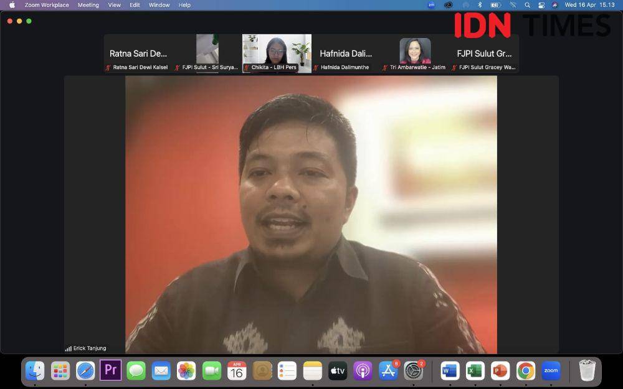Open App Store from the Dock
This screenshot has width=623, height=389.
(388, 371)
